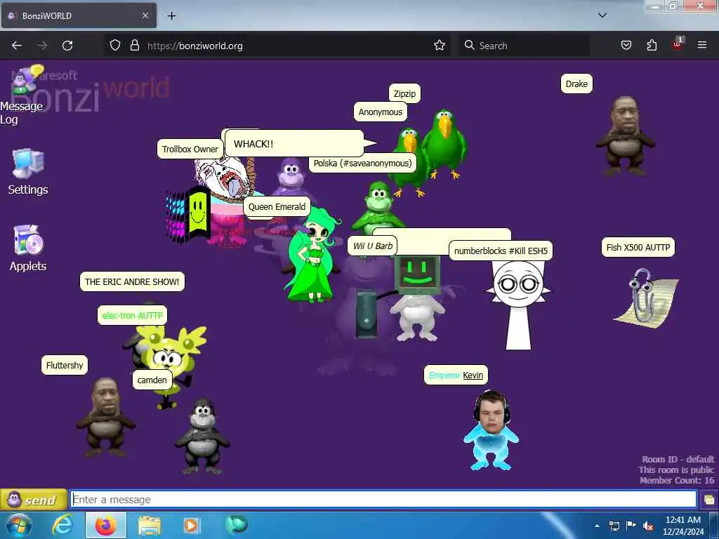This screenshot has width=719, height=539.
Task: Click the green monitor-head character
Action: click(x=417, y=298)
